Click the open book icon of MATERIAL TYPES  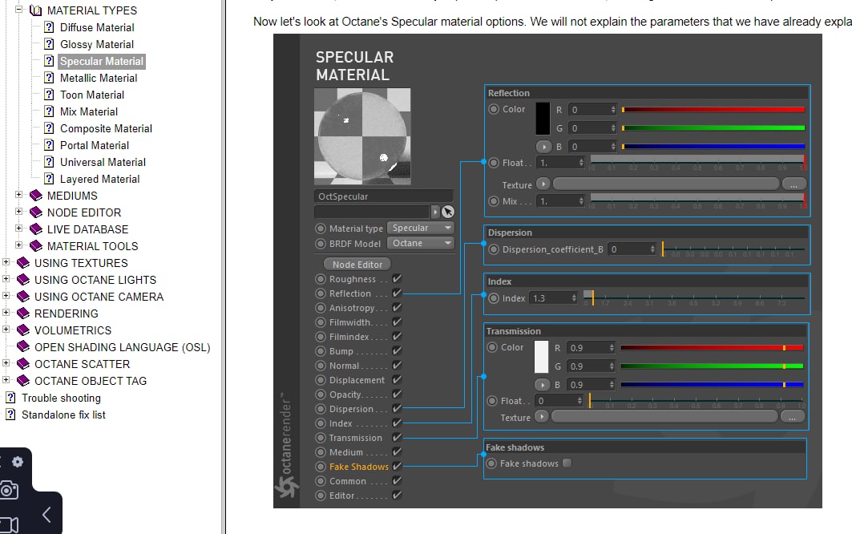[36, 10]
